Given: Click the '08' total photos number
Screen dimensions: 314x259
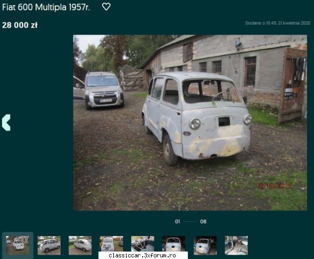Looking at the screenshot, I should pos(203,222).
